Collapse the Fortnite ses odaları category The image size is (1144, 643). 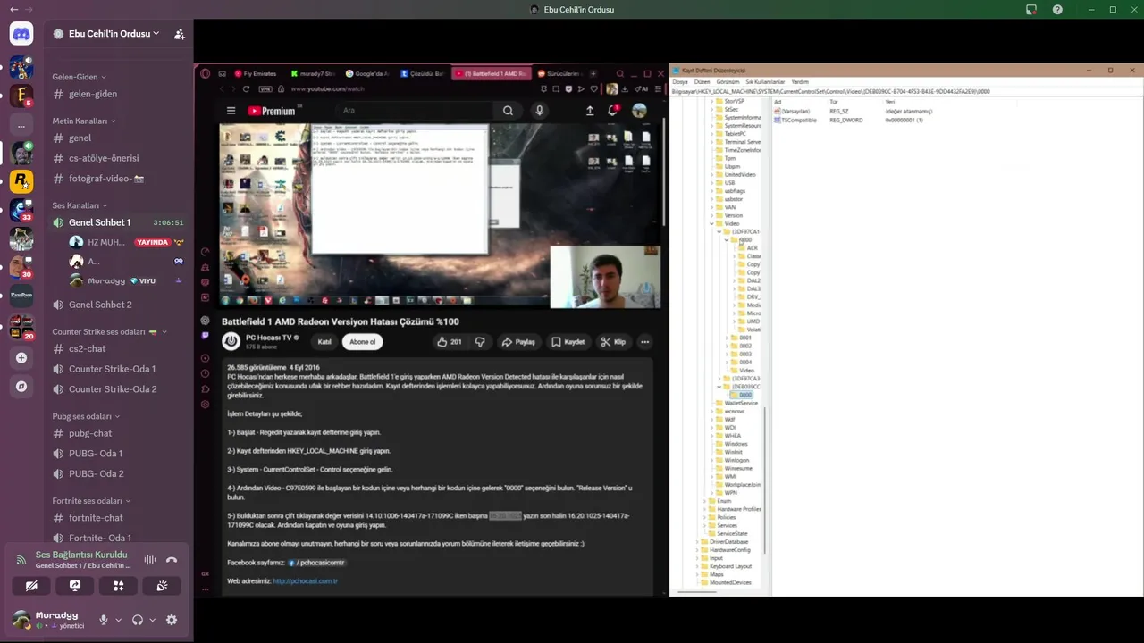[91, 501]
